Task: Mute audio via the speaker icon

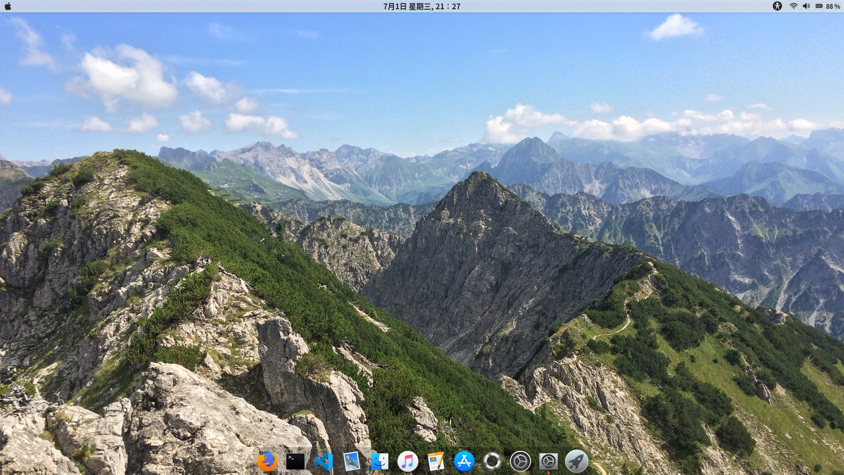Action: point(806,6)
